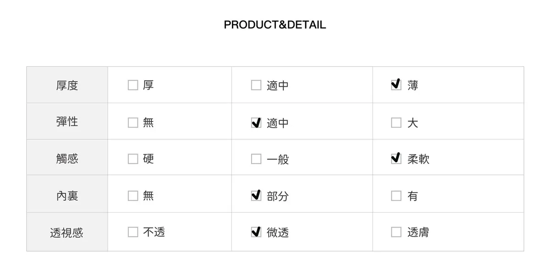Check the 適中 checkbox in 厚度 row
Viewport: 550px width, 264px height.
(x=256, y=85)
